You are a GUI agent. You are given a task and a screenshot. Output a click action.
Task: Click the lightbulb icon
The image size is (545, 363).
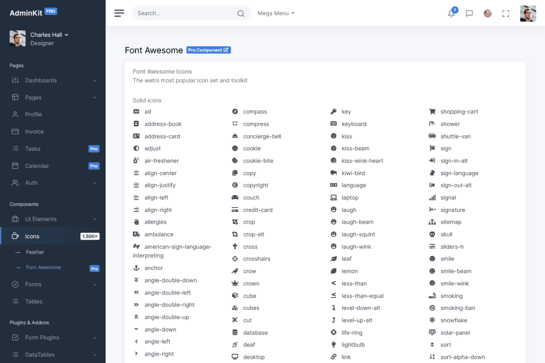333,345
